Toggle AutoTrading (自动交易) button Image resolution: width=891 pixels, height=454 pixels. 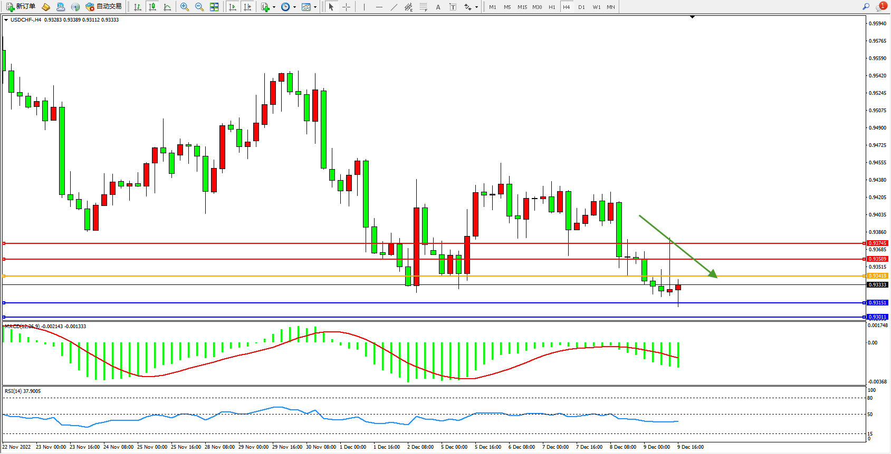pos(104,7)
